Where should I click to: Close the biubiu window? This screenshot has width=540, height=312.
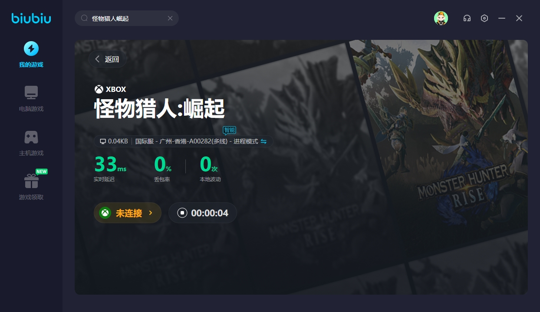pyautogui.click(x=519, y=18)
